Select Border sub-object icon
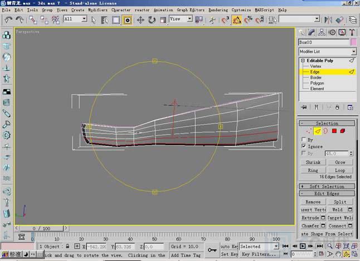Viewport: 360px width, 261px height. [x=326, y=131]
